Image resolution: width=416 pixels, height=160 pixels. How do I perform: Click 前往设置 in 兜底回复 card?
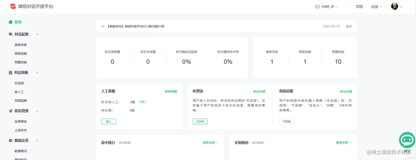346,91
